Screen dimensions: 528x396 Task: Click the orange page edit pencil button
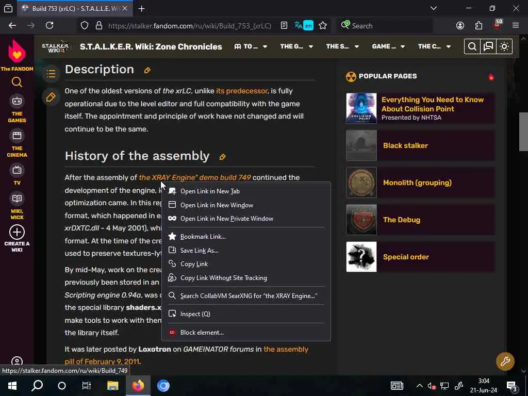coord(51,97)
